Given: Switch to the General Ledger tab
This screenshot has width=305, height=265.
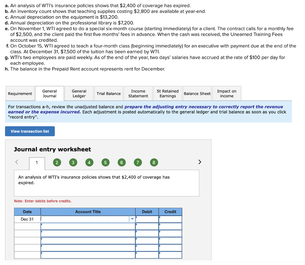Looking at the screenshot, I should point(79,93).
